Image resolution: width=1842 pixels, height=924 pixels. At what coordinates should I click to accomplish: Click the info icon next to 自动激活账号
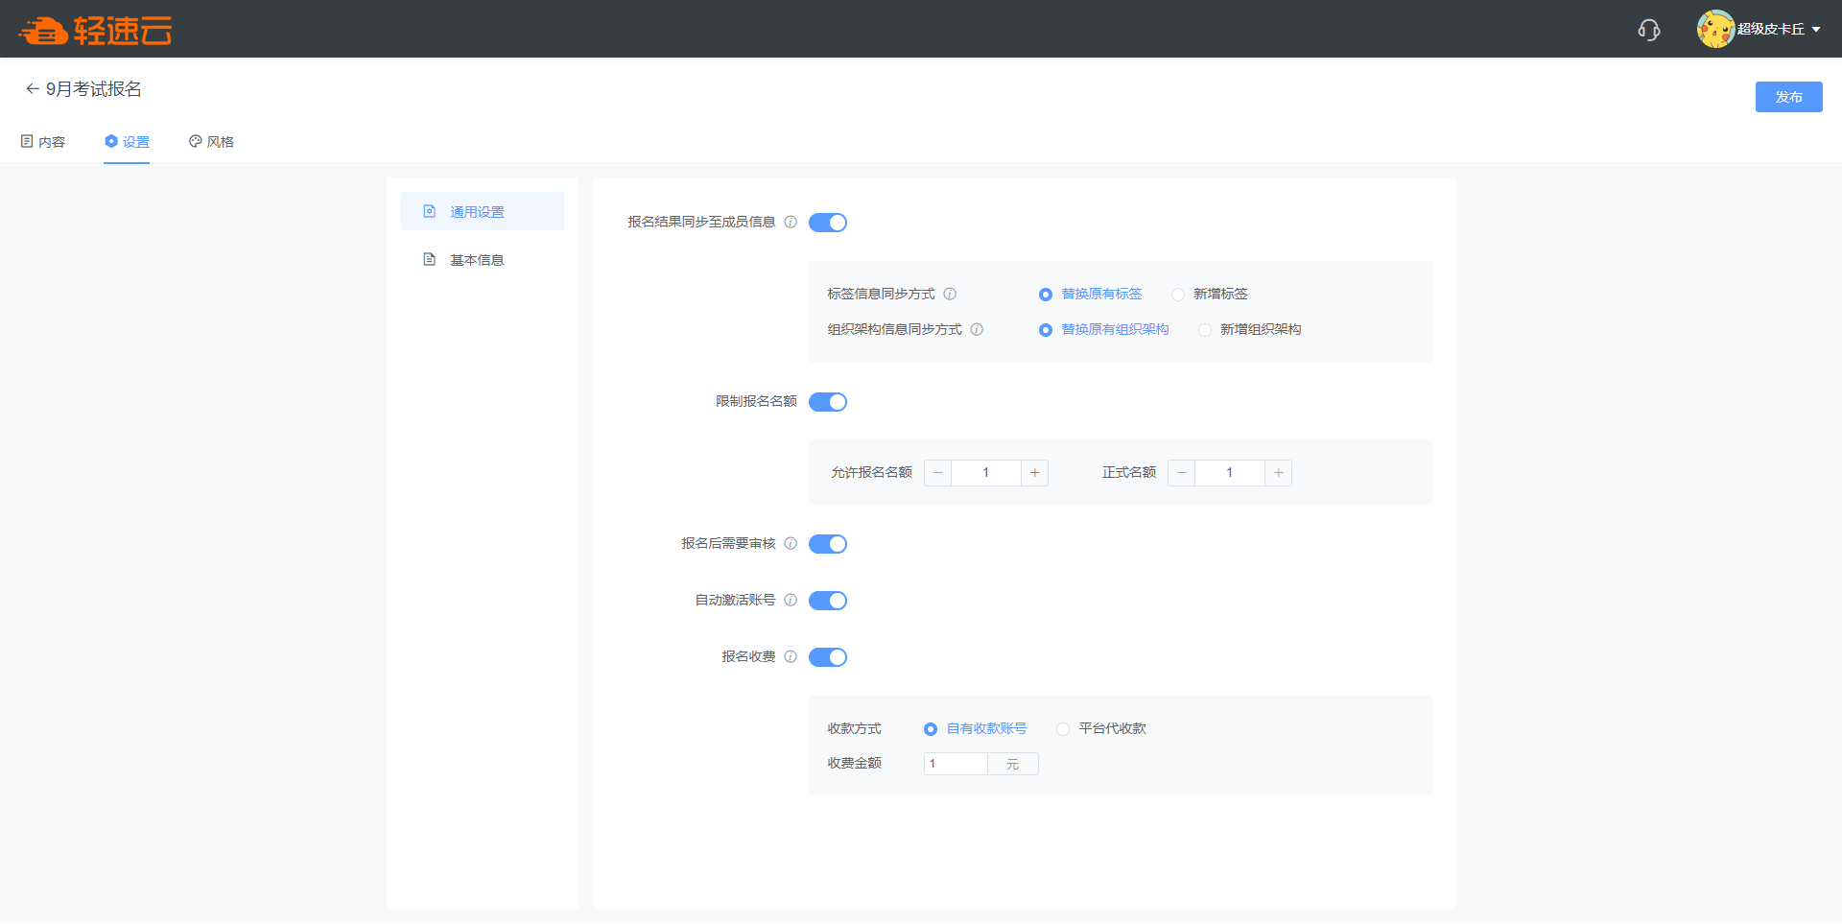[791, 600]
